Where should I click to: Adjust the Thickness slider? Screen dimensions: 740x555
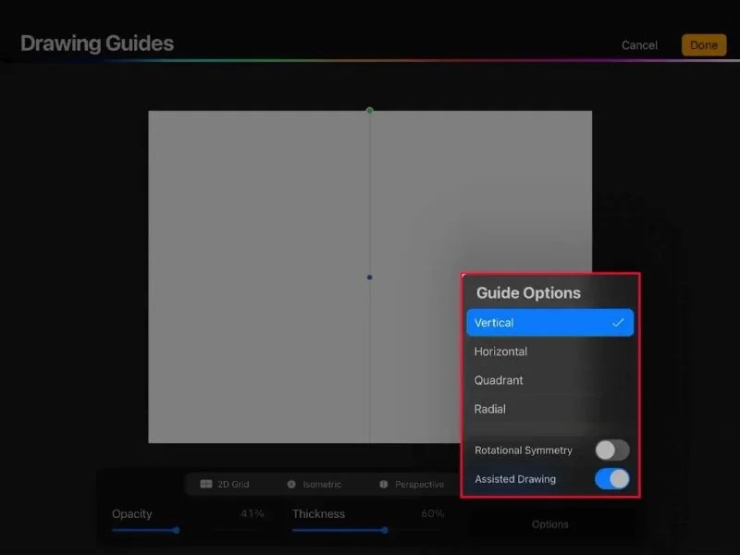(385, 530)
